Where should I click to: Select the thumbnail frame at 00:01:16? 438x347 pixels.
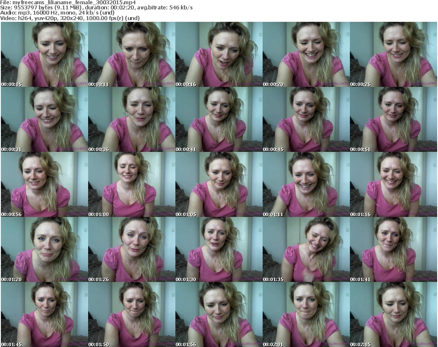pos(394,184)
